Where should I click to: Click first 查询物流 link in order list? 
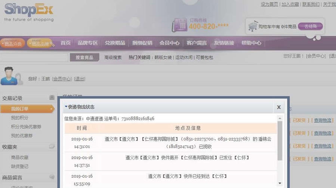click(x=323, y=120)
